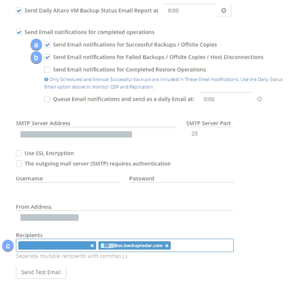Check the Use SSL Encryption box
Image resolution: width=291 pixels, height=287 pixels.
tap(19, 153)
